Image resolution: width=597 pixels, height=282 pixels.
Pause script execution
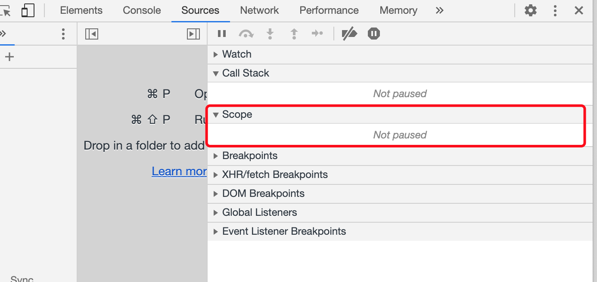pyautogui.click(x=222, y=34)
